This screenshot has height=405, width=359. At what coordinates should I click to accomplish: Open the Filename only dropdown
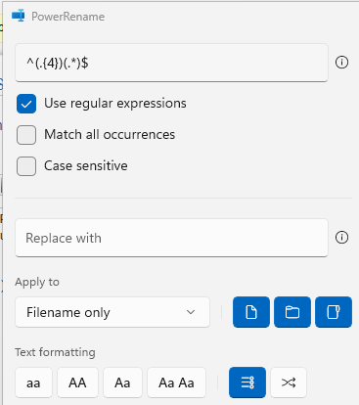tap(112, 312)
